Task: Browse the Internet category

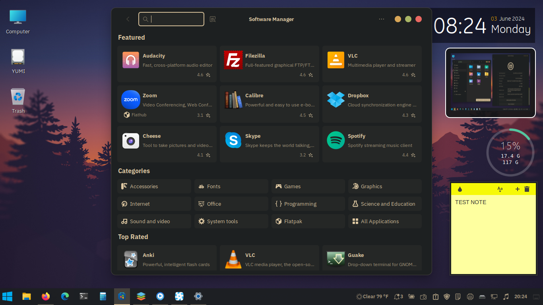Action: 154,204
